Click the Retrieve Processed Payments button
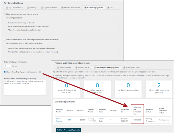This screenshot has width=174, height=133. click(69, 130)
